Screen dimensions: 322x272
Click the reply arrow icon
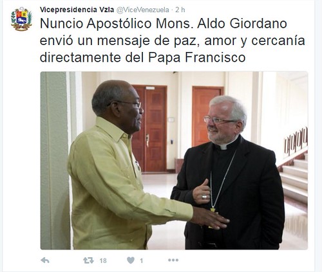(45, 260)
